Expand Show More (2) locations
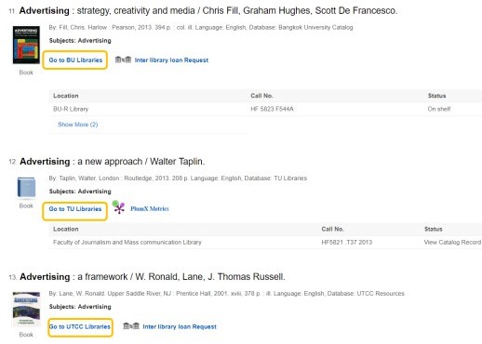 (x=78, y=125)
